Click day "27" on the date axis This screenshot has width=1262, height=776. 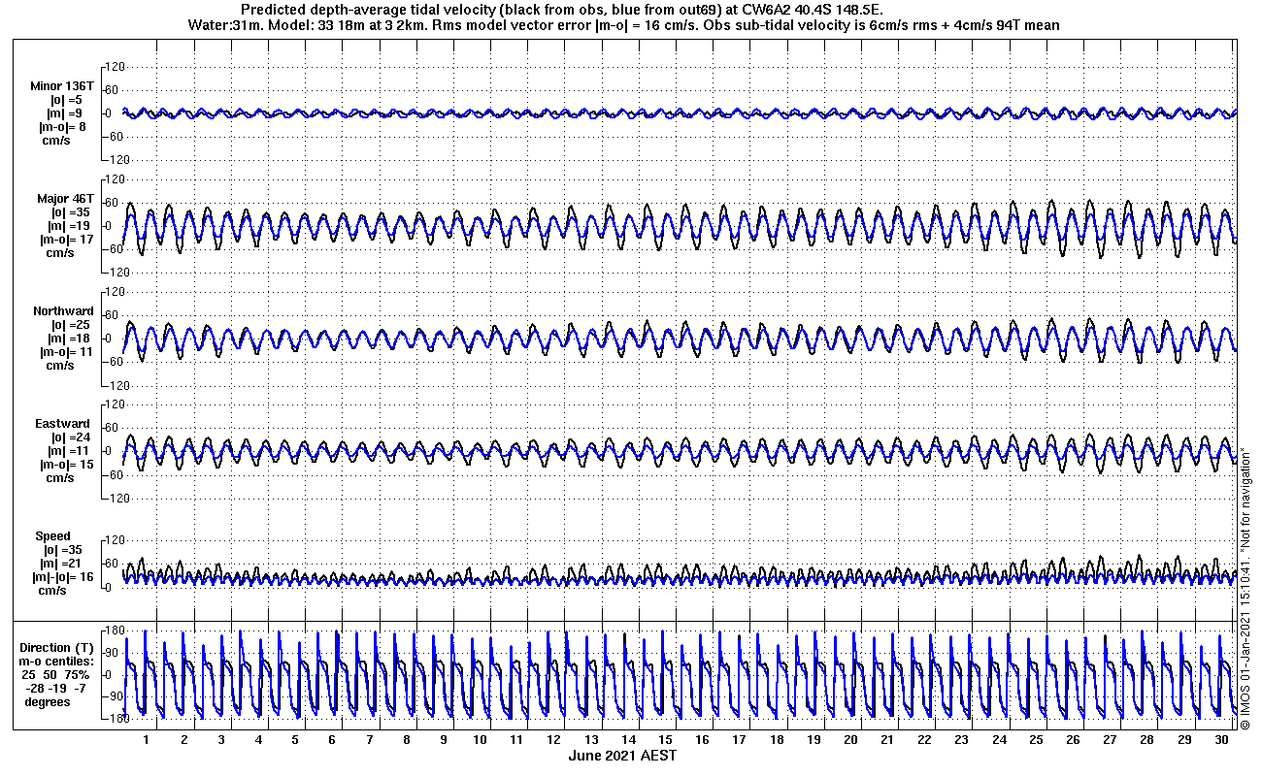click(x=1111, y=739)
